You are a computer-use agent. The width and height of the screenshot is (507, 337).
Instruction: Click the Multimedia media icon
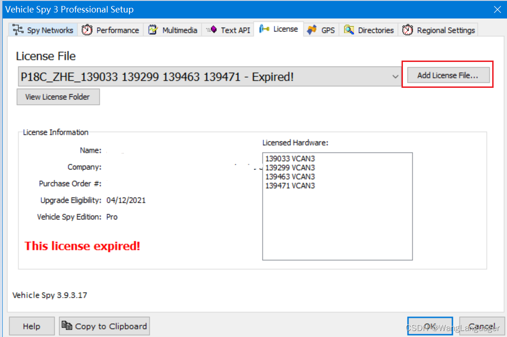click(x=151, y=29)
